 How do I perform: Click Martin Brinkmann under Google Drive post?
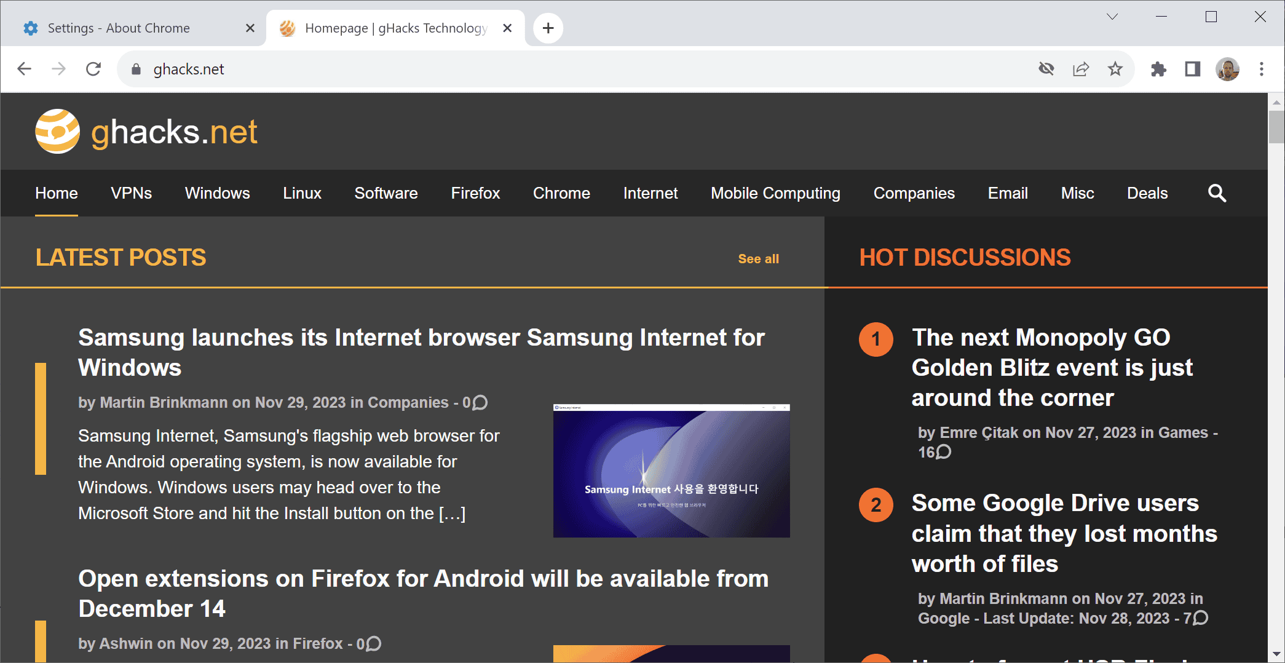coord(1003,598)
